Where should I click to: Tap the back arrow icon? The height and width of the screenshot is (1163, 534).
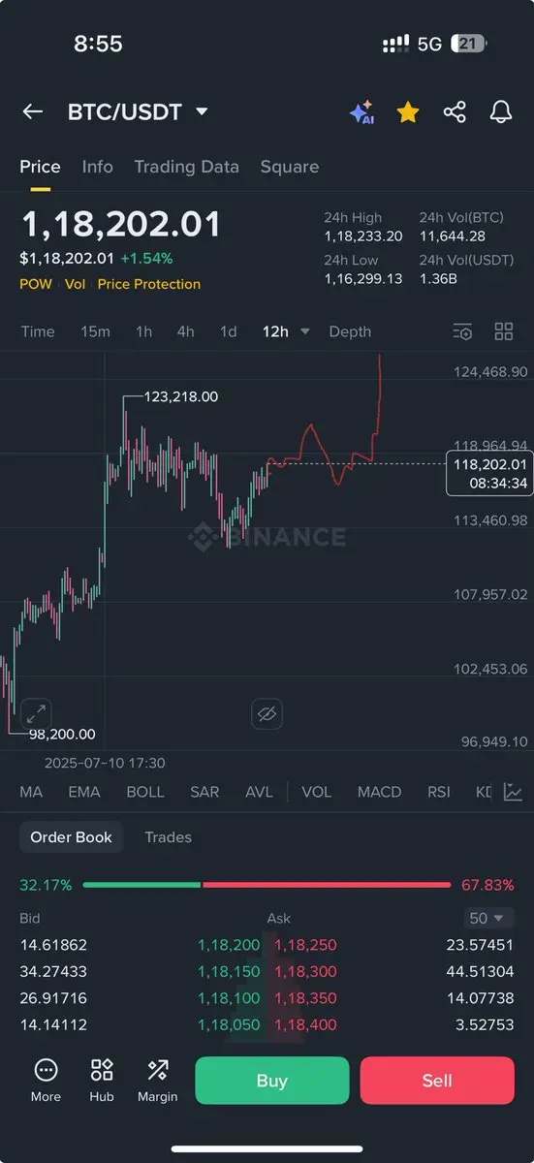33,111
